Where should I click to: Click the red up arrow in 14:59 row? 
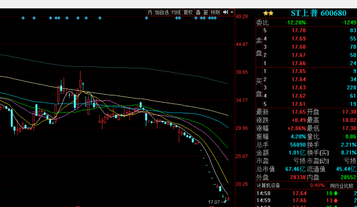[336, 200]
